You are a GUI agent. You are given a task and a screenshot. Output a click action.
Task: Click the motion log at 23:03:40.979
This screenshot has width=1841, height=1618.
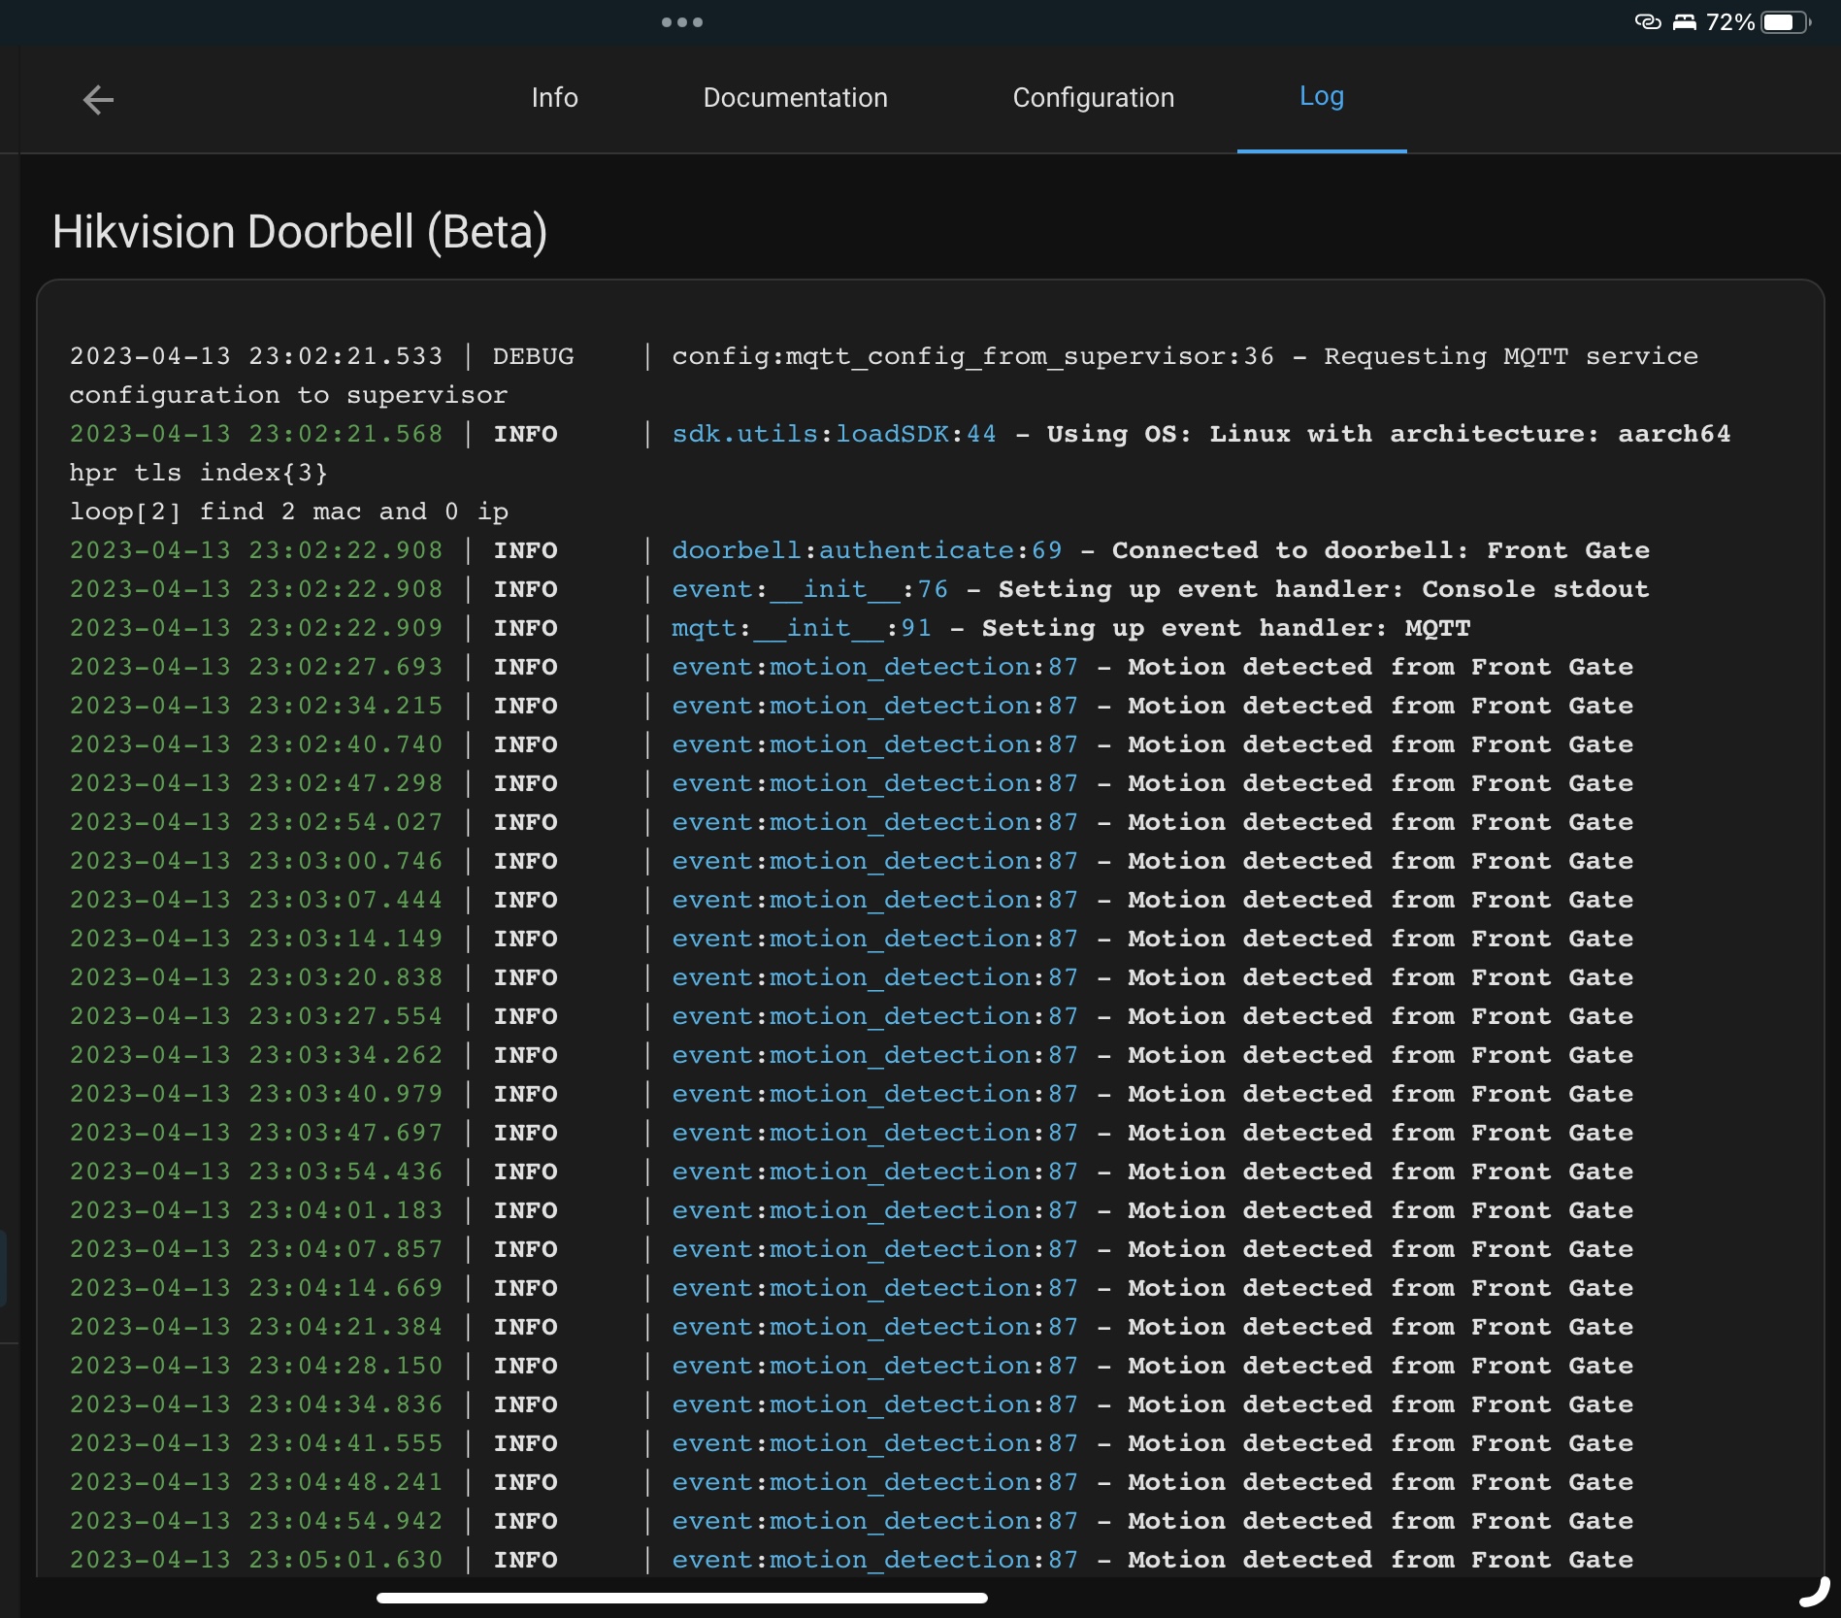[851, 1094]
